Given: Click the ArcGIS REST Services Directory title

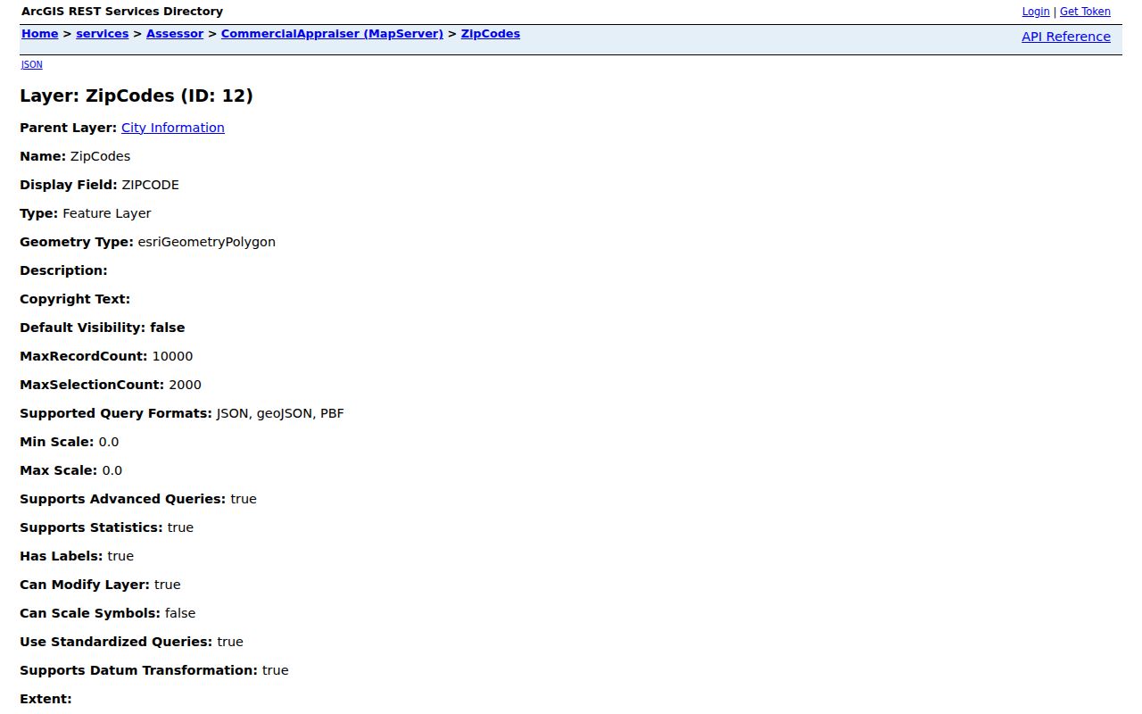Looking at the screenshot, I should [122, 12].
